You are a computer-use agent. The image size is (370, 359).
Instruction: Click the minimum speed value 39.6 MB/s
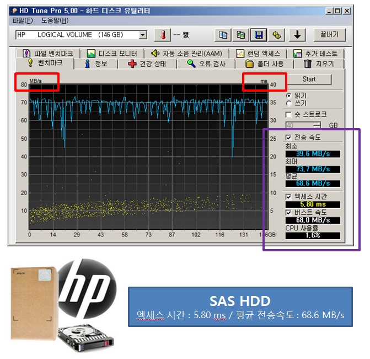tap(313, 154)
